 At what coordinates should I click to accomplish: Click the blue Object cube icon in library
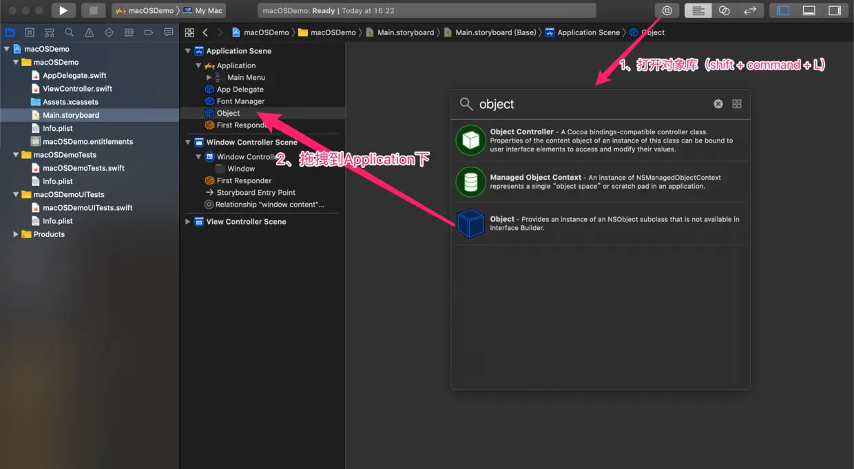coord(471,223)
